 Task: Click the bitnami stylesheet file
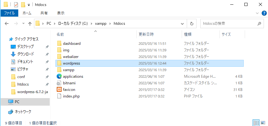point(69,83)
